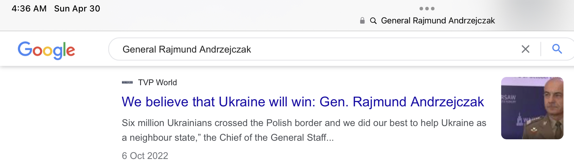Viewport: 574px width, 164px height.
Task: Clear the search query with X
Action: point(525,49)
